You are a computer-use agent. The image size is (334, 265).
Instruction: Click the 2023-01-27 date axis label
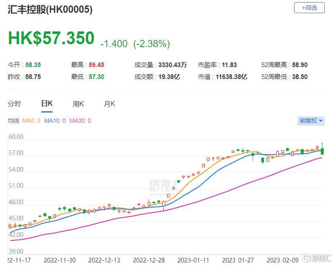(238, 260)
